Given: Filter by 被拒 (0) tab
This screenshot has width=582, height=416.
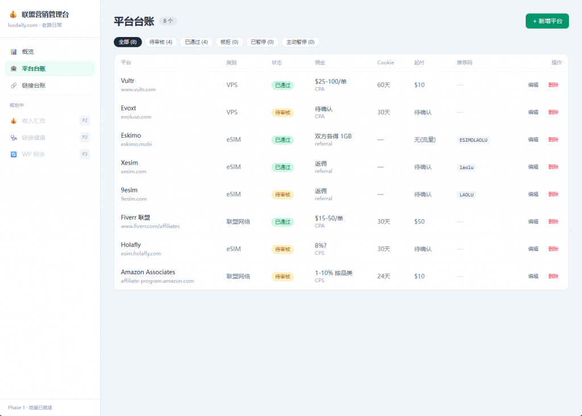Looking at the screenshot, I should pos(230,42).
